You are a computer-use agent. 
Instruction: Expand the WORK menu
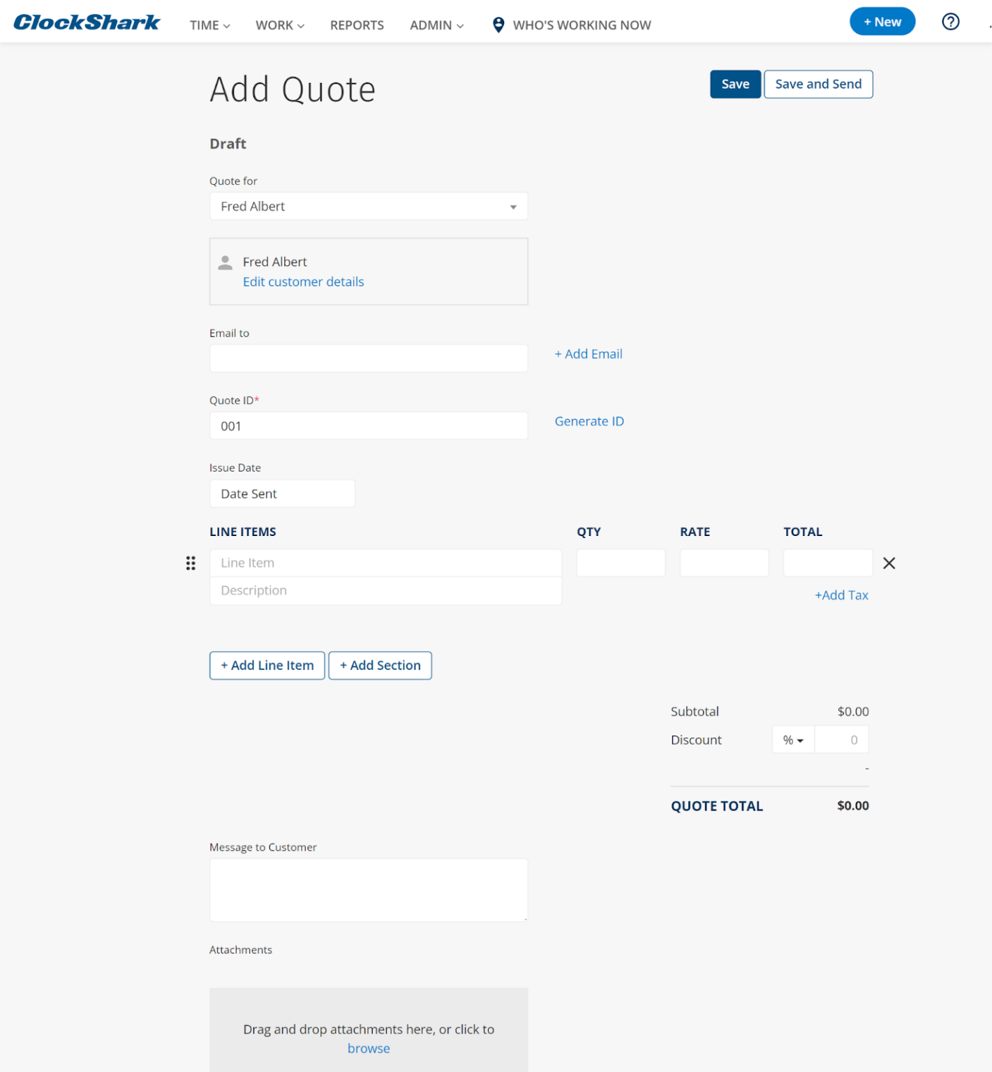tap(279, 25)
